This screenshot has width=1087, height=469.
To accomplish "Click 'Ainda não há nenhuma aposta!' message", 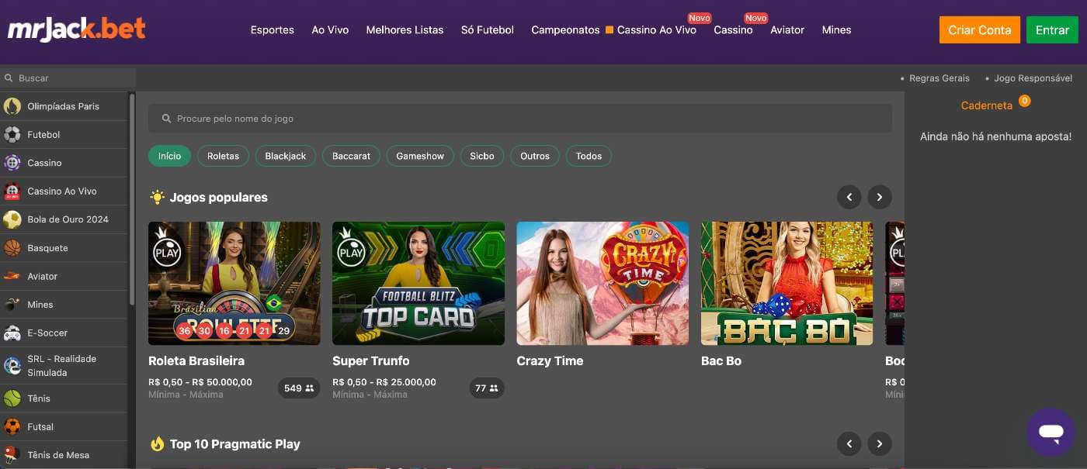I will pyautogui.click(x=995, y=136).
